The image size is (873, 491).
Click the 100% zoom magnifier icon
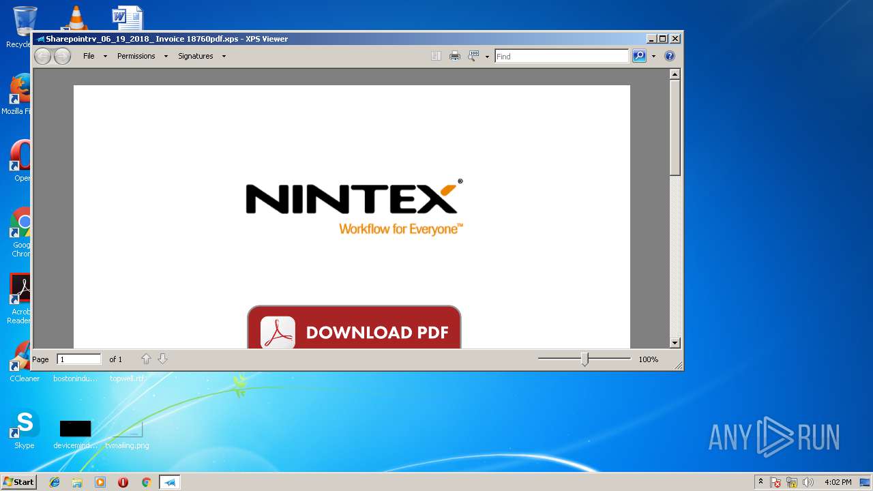point(473,56)
